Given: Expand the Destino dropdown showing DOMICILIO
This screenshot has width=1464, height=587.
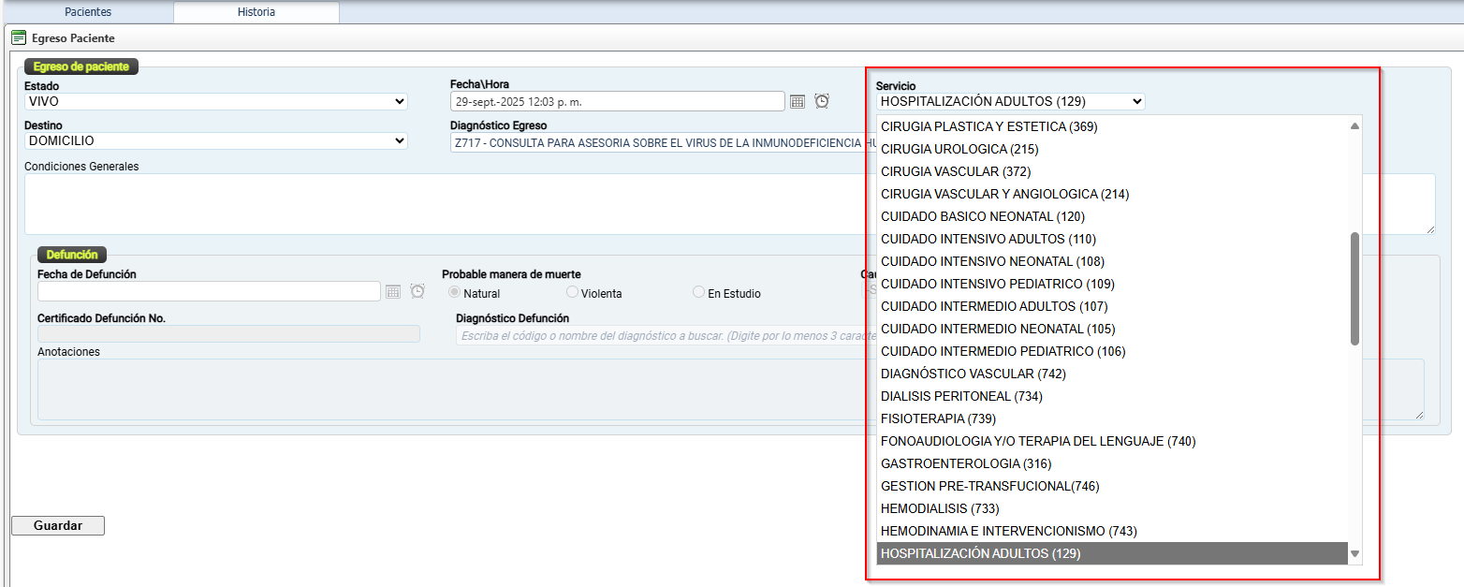Looking at the screenshot, I should [216, 141].
